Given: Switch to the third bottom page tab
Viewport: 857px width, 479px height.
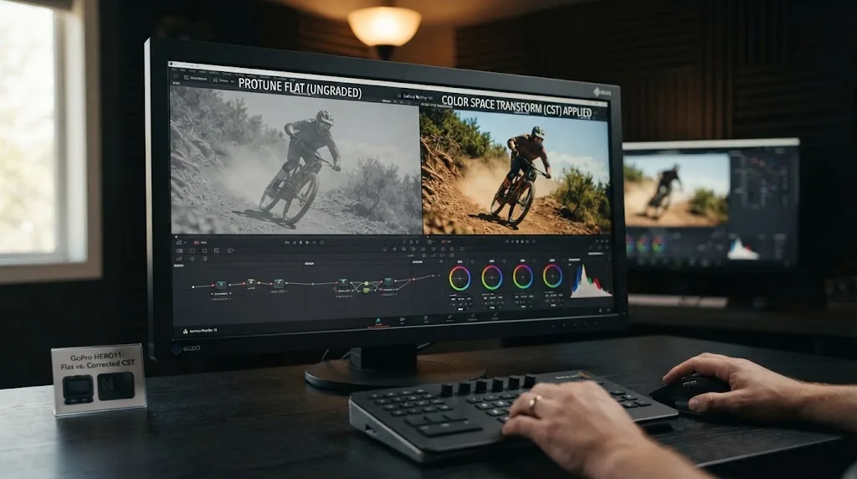Looking at the screenshot, I should point(426,319).
